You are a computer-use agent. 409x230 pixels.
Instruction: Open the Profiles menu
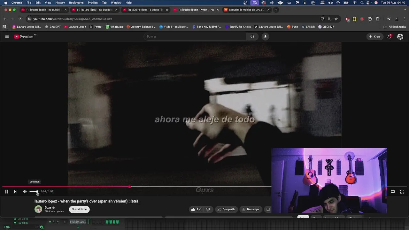point(93,3)
